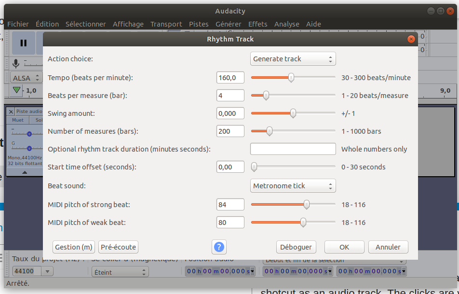Click the microphone recording meter icon
The image size is (459, 294).
(x=16, y=63)
